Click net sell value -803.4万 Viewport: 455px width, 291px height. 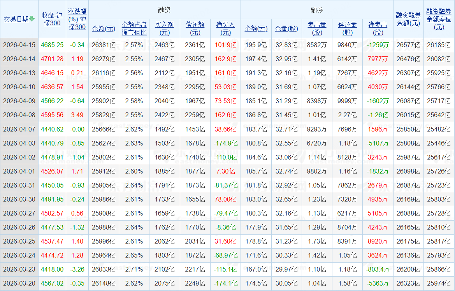378,269
